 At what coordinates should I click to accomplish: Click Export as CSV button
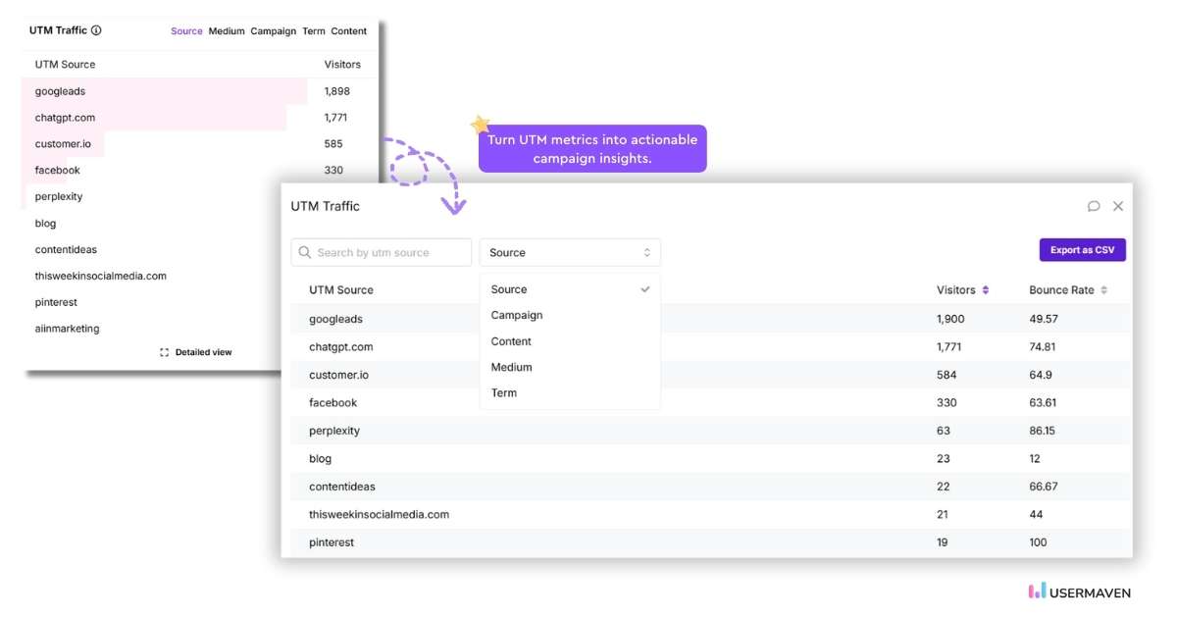pos(1083,250)
